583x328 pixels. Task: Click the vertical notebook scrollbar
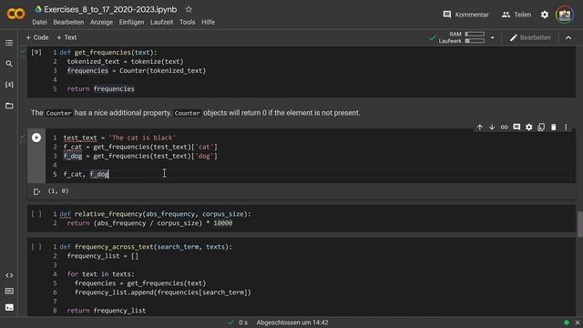point(580,224)
